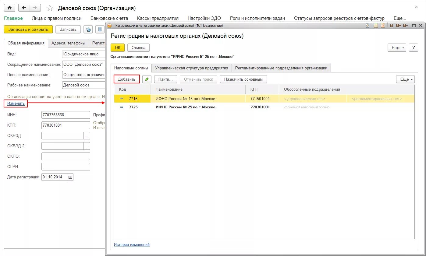
Task: Click the Записать button
Action: (68, 29)
